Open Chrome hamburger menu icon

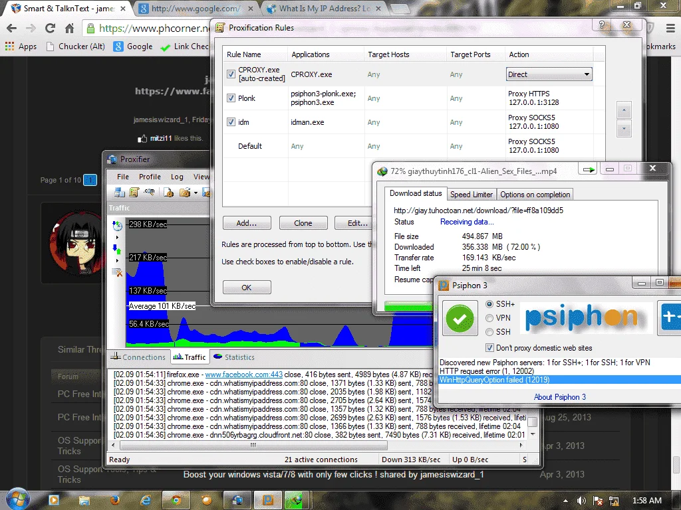click(x=670, y=28)
